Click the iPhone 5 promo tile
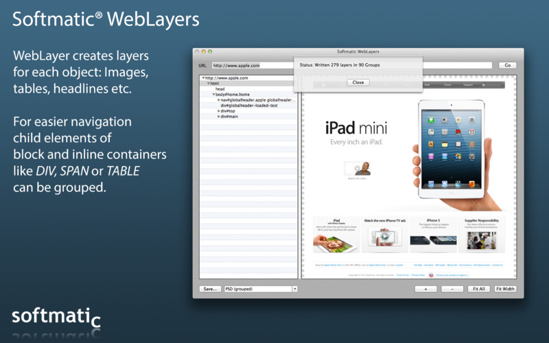Image resolution: width=549 pixels, height=343 pixels. [x=433, y=235]
